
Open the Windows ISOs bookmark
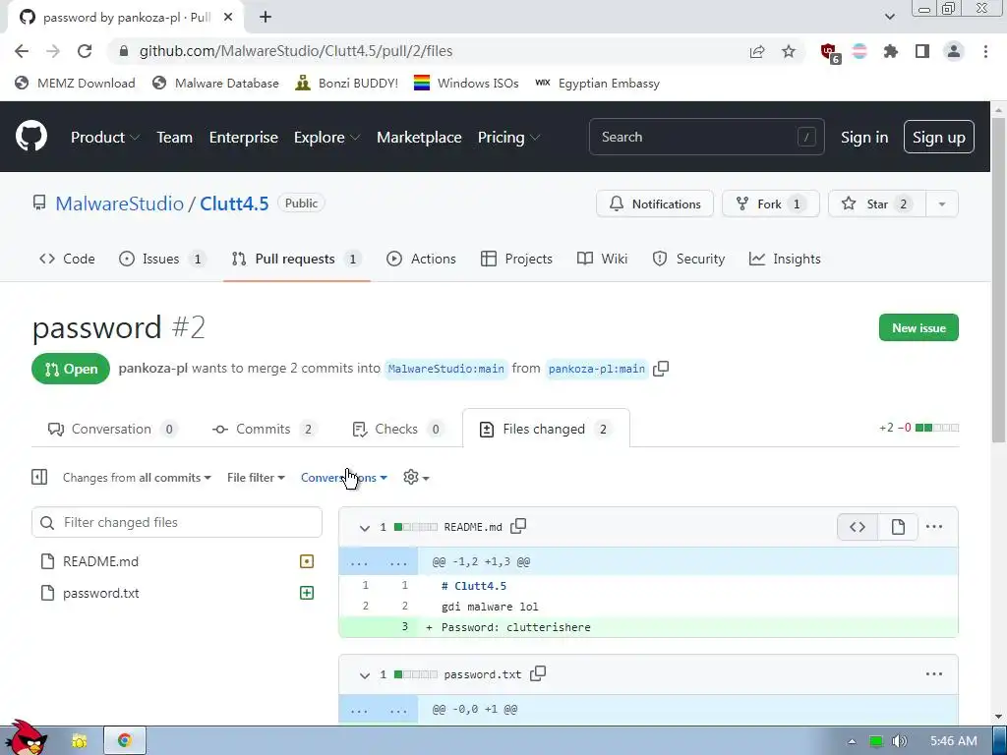465,84
